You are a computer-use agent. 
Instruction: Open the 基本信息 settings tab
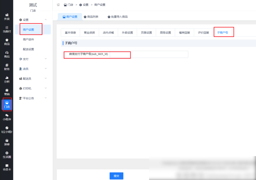tap(70, 32)
